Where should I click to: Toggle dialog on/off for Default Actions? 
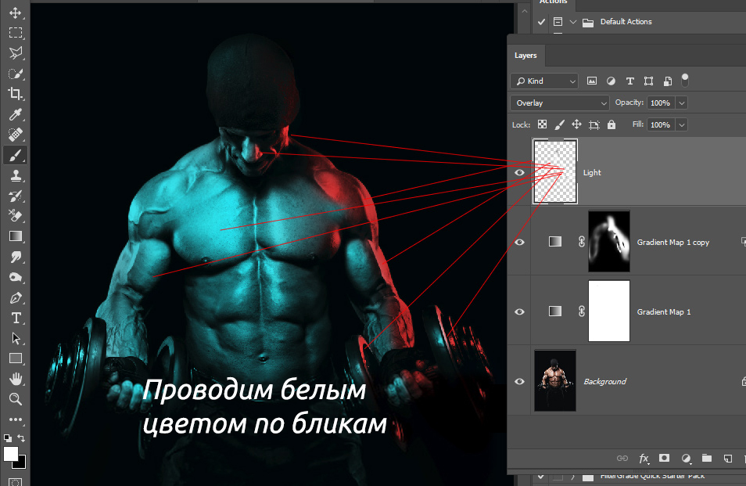click(558, 22)
